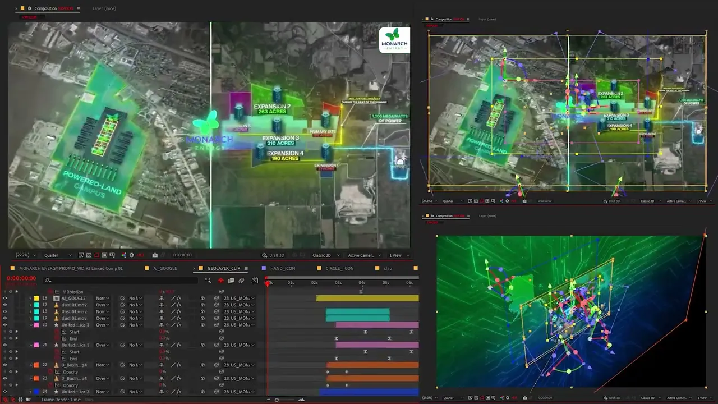
Task: Toggle the red Hide Shy Layers timeline switch
Action: [x=220, y=281]
